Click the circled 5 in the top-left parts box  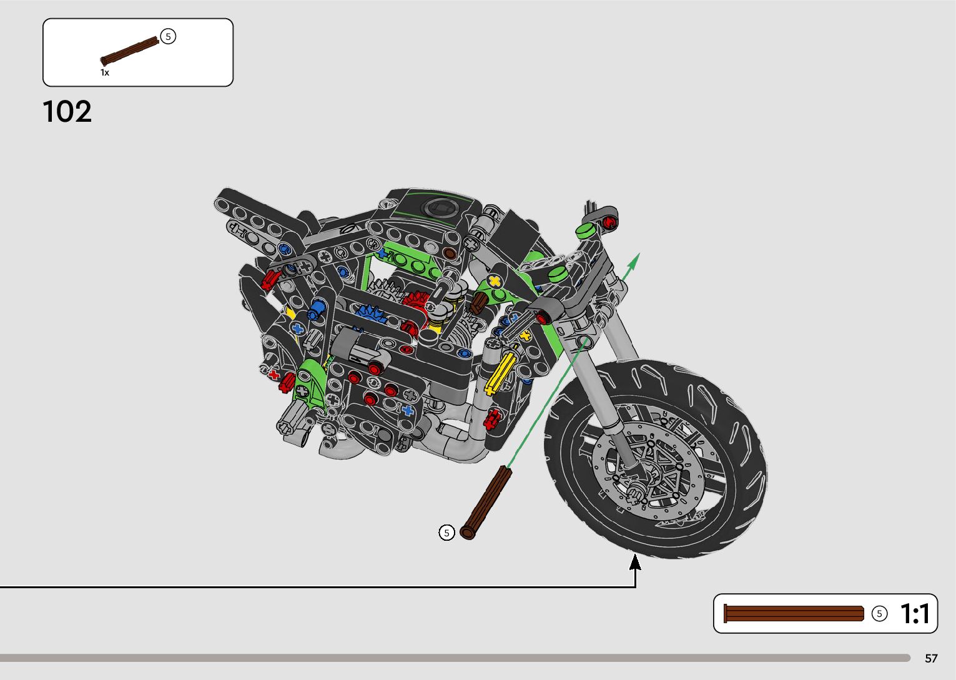168,37
